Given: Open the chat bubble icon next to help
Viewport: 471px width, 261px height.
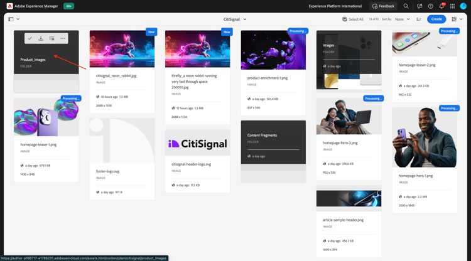Looking at the screenshot, I should [x=420, y=6].
